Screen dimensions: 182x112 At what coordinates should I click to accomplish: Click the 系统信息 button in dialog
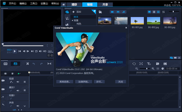point(65,82)
